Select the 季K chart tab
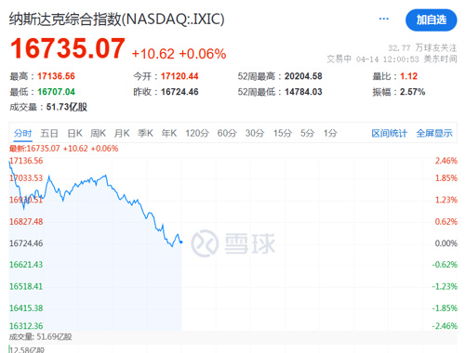 145,134
